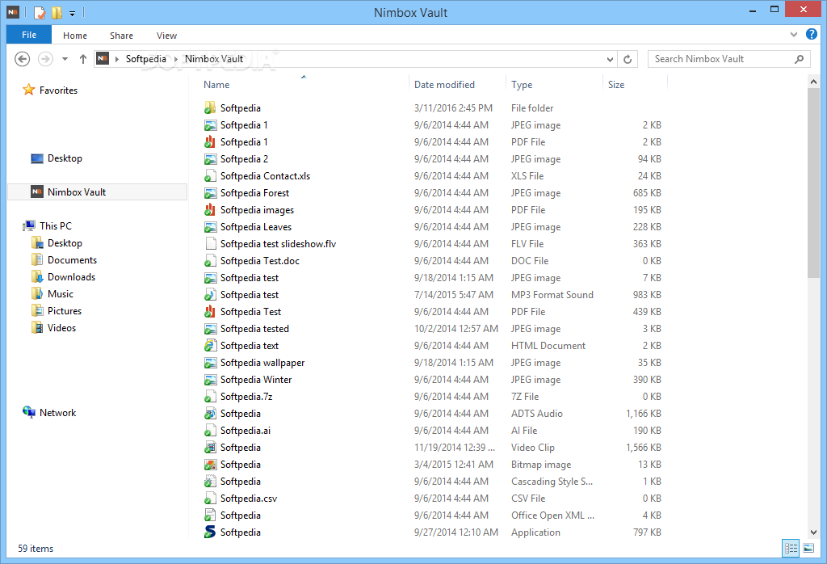Screen dimensions: 827x564
Task: Open Desktop under This PC
Action: point(57,242)
